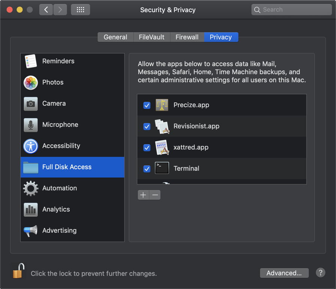Viewport: 336px width, 289px height.
Task: Open the Firewall tab
Action: (187, 37)
